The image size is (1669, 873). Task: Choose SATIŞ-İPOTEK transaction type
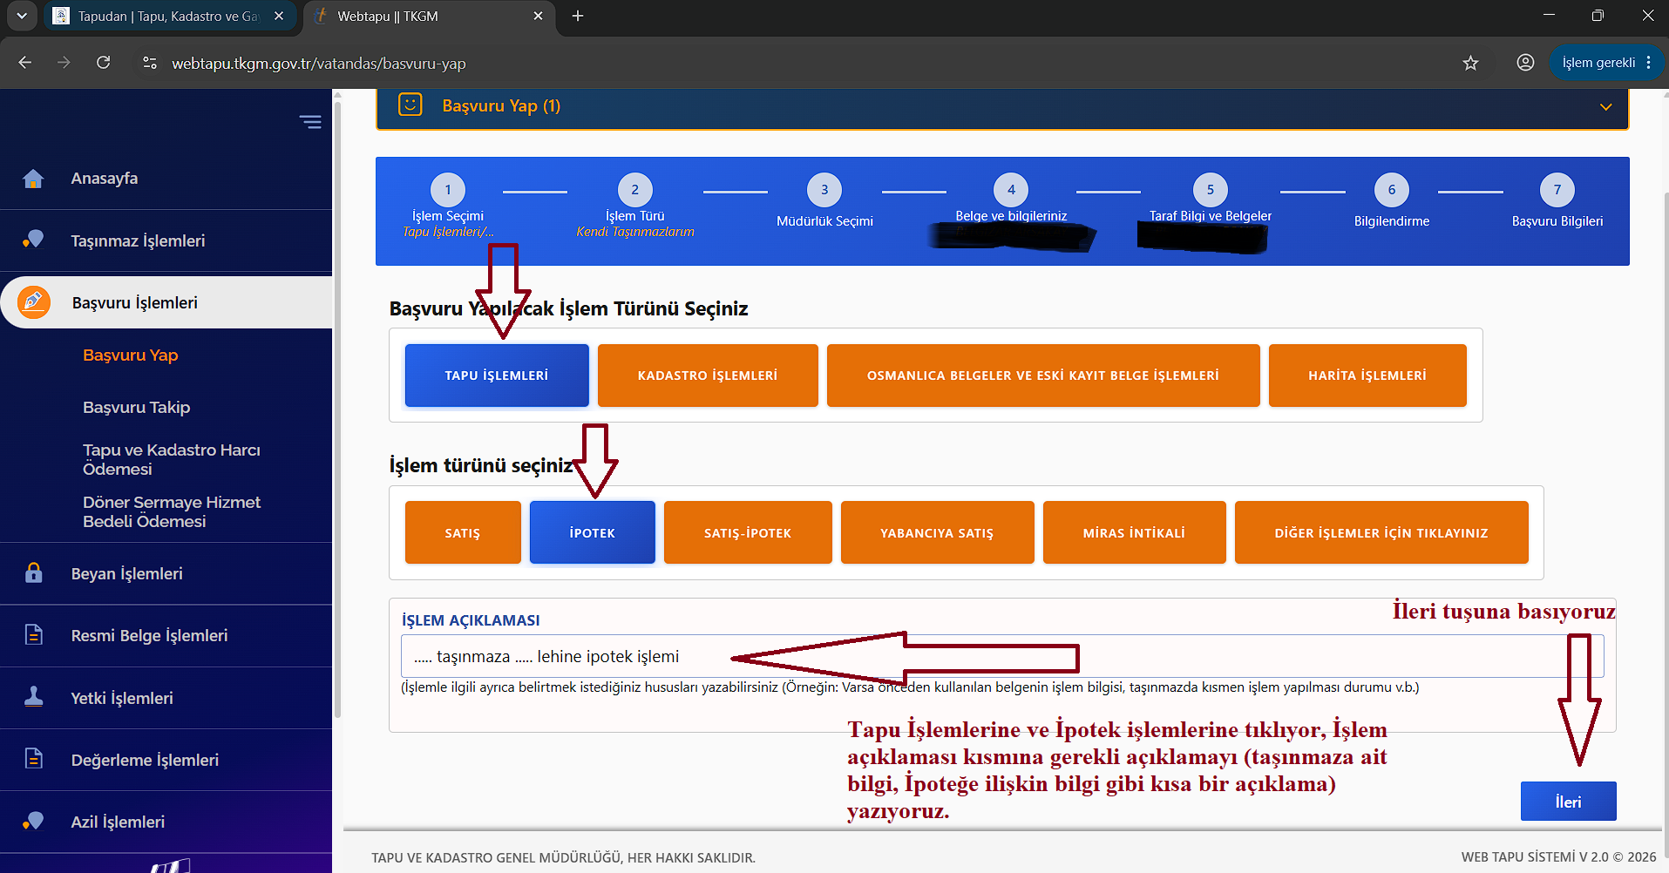[748, 532]
